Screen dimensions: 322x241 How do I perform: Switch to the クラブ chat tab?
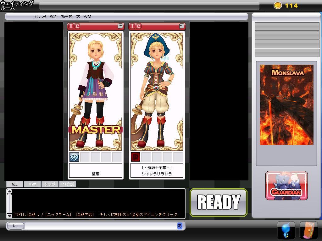[50, 184]
